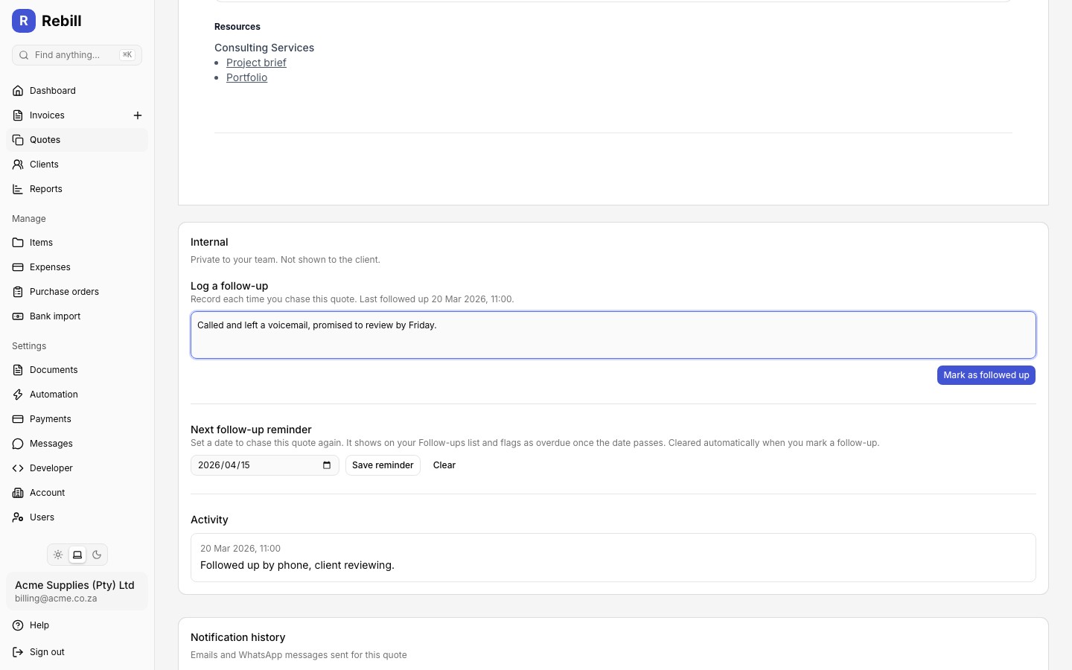This screenshot has height=670, width=1072.
Task: Go to Bank import
Action: point(77,316)
